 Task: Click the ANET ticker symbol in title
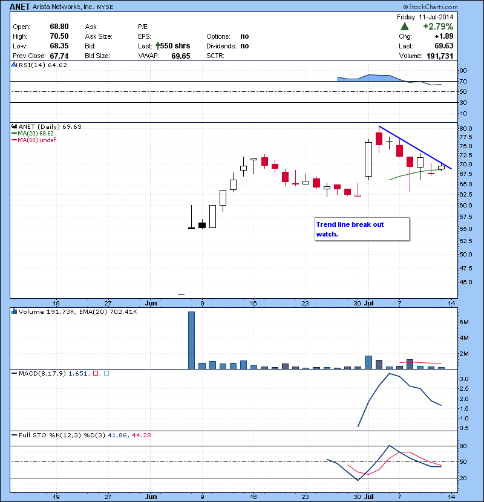pyautogui.click(x=20, y=7)
